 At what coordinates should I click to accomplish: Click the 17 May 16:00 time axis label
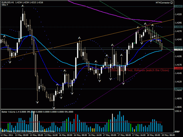139,135
